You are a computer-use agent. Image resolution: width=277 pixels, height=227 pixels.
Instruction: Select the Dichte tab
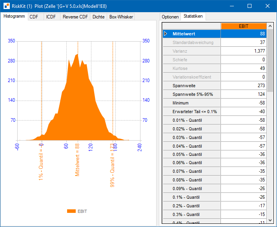pyautogui.click(x=98, y=17)
